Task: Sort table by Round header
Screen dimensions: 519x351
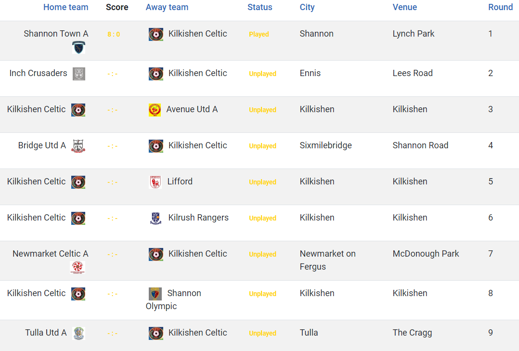Action: (501, 7)
